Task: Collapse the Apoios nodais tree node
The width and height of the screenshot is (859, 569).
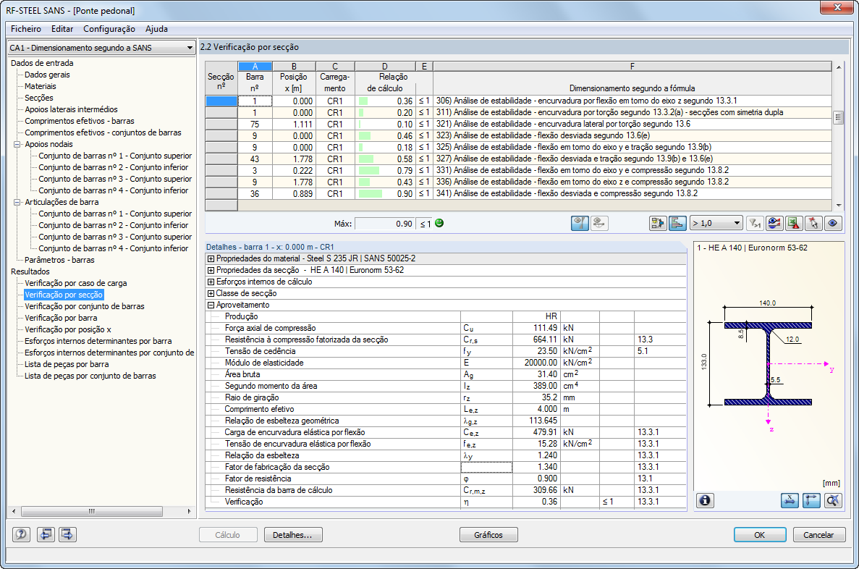Action: (x=17, y=144)
